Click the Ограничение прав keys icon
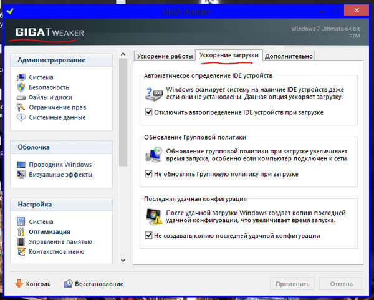The image size is (374, 300). point(21,107)
